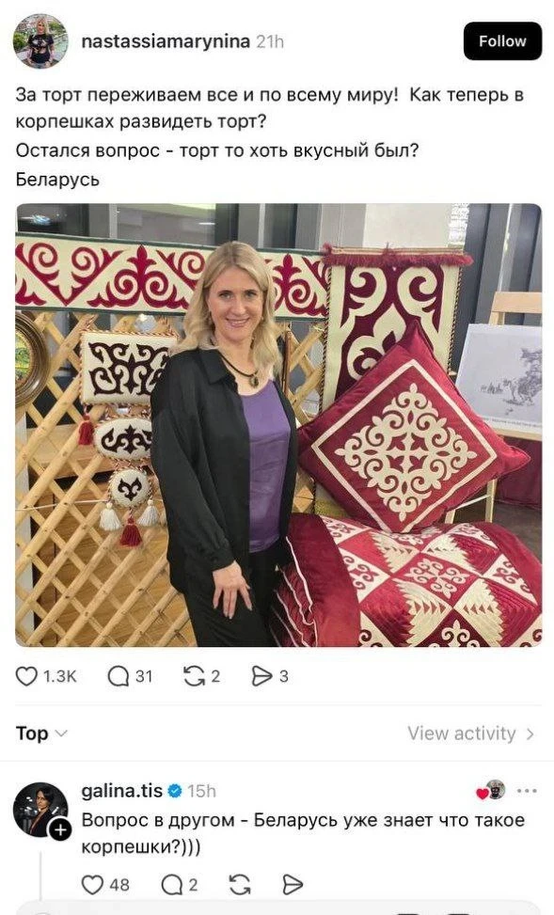This screenshot has width=554, height=915.
Task: Like the main post with heart icon
Action: 26,676
